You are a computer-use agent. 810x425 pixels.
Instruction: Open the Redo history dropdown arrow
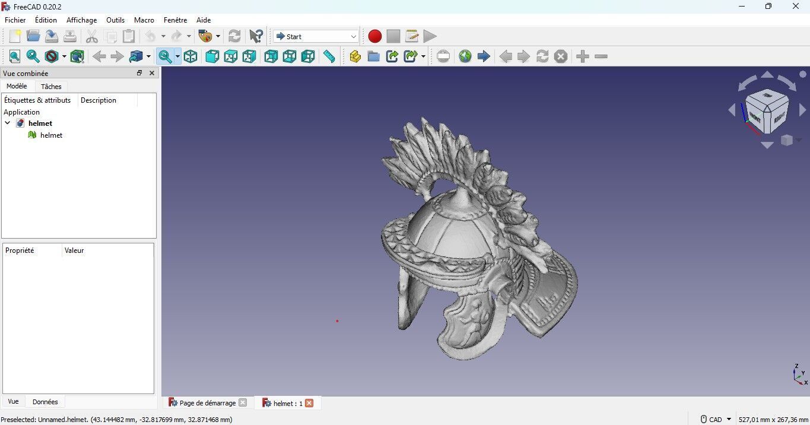click(189, 36)
